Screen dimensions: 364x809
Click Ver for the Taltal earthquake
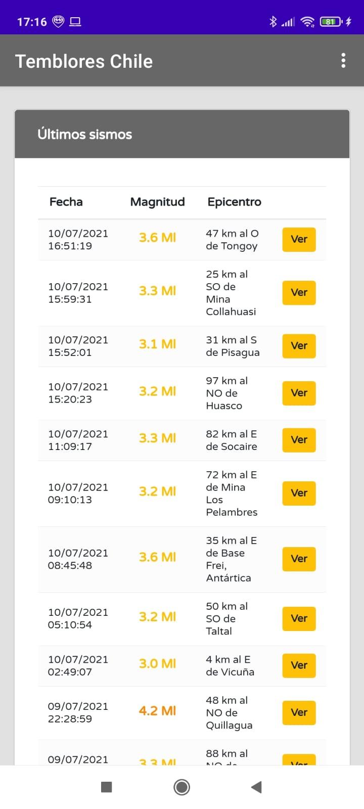pyautogui.click(x=299, y=619)
